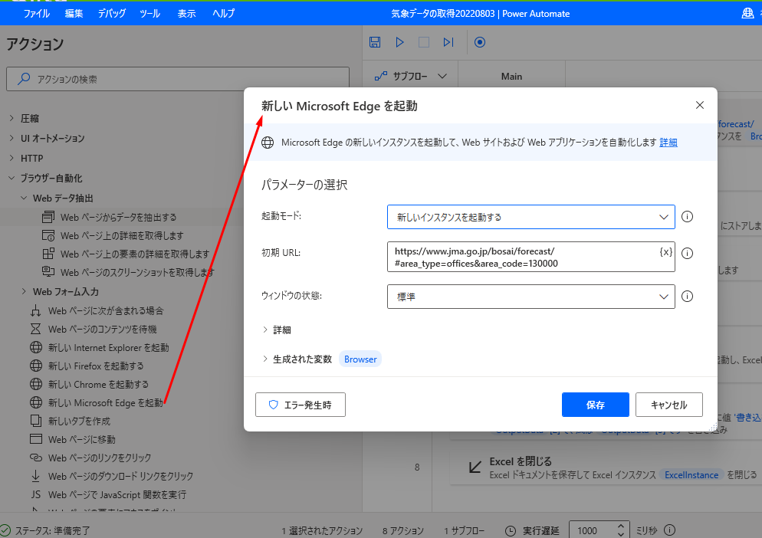
Task: Collapse the ブラウザー自動化 group
Action: coord(11,178)
